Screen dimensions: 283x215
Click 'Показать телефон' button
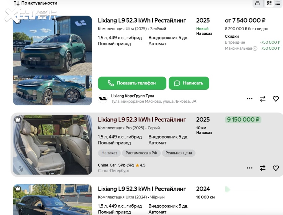[132, 83]
